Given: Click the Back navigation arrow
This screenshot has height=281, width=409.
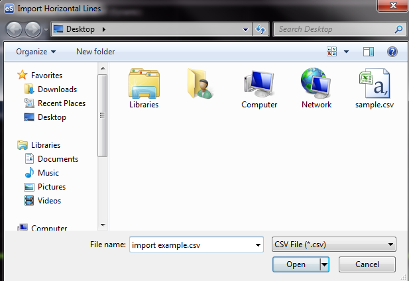Looking at the screenshot, I should tap(14, 29).
